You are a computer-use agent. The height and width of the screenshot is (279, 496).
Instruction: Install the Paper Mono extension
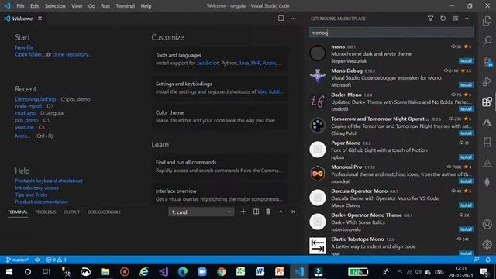(466, 157)
